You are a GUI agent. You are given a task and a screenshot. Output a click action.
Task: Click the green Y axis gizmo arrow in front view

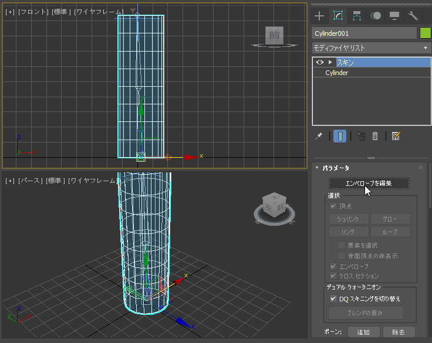coord(141,107)
